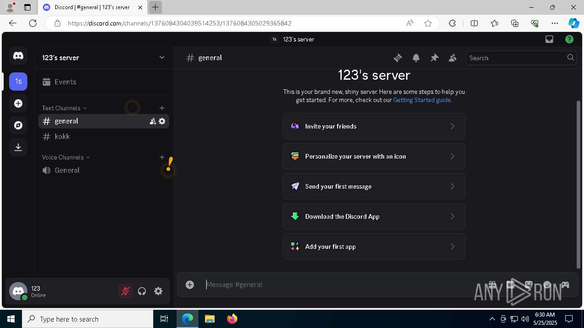The width and height of the screenshot is (584, 328).
Task: Show hidden system tray icons
Action: pyautogui.click(x=492, y=319)
